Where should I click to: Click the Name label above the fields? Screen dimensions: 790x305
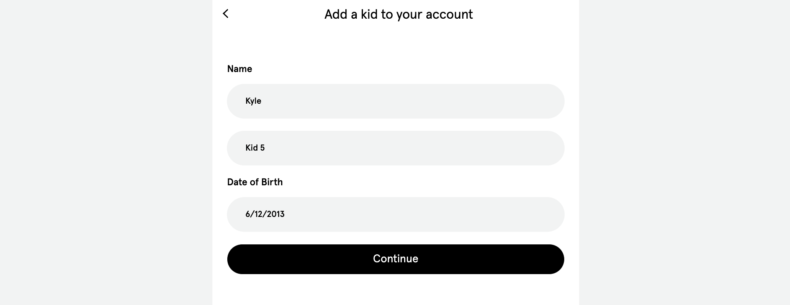click(x=240, y=69)
